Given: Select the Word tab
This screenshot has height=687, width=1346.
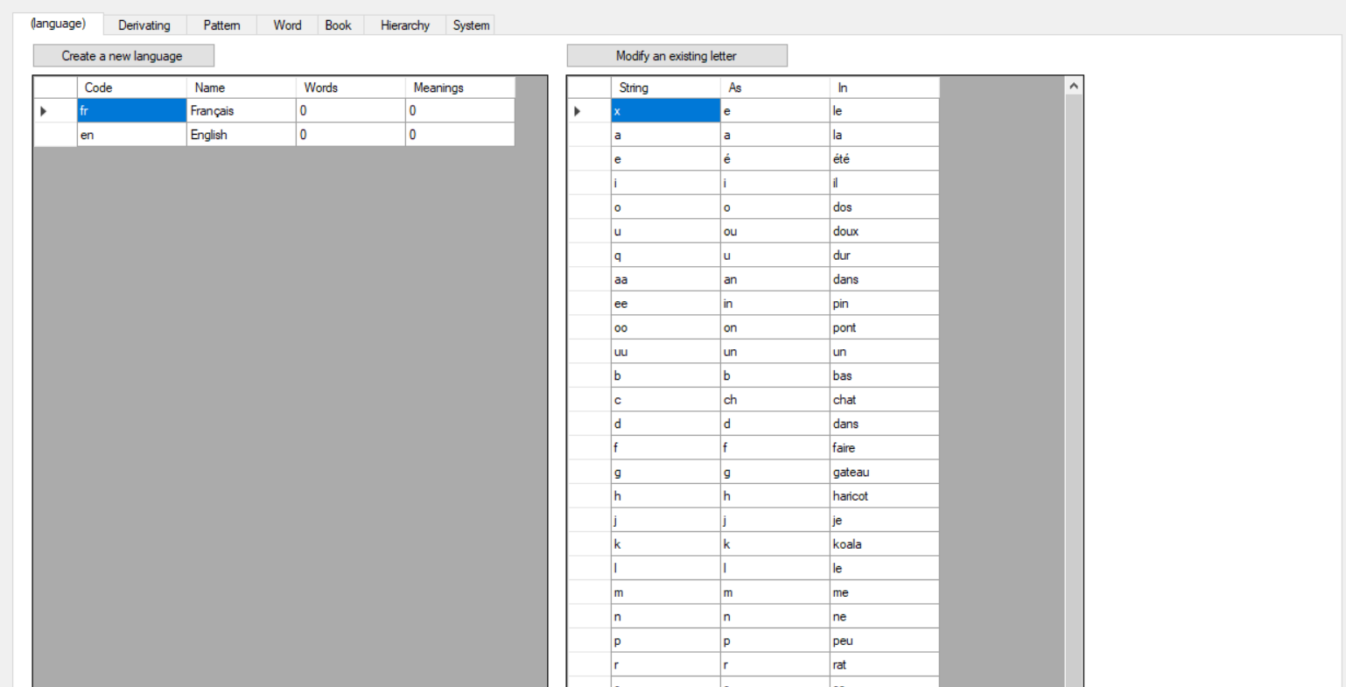Looking at the screenshot, I should coord(286,25).
